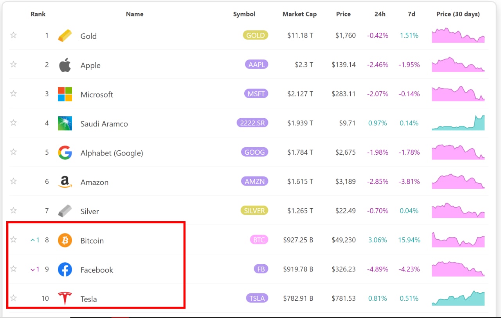The image size is (501, 318).
Task: Open the Alphabet (Google) name link
Action: coord(112,153)
